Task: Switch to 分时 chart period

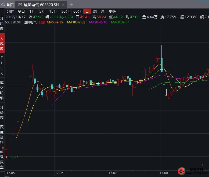Action: pyautogui.click(x=10, y=11)
